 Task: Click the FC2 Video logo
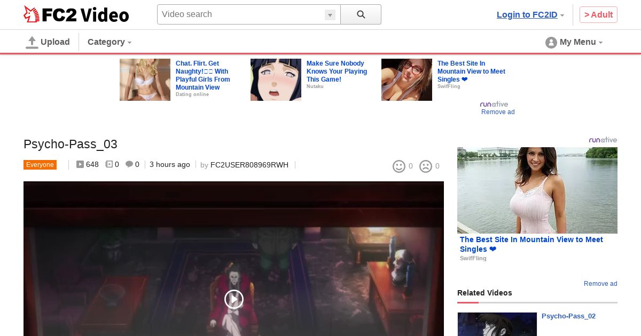76,14
